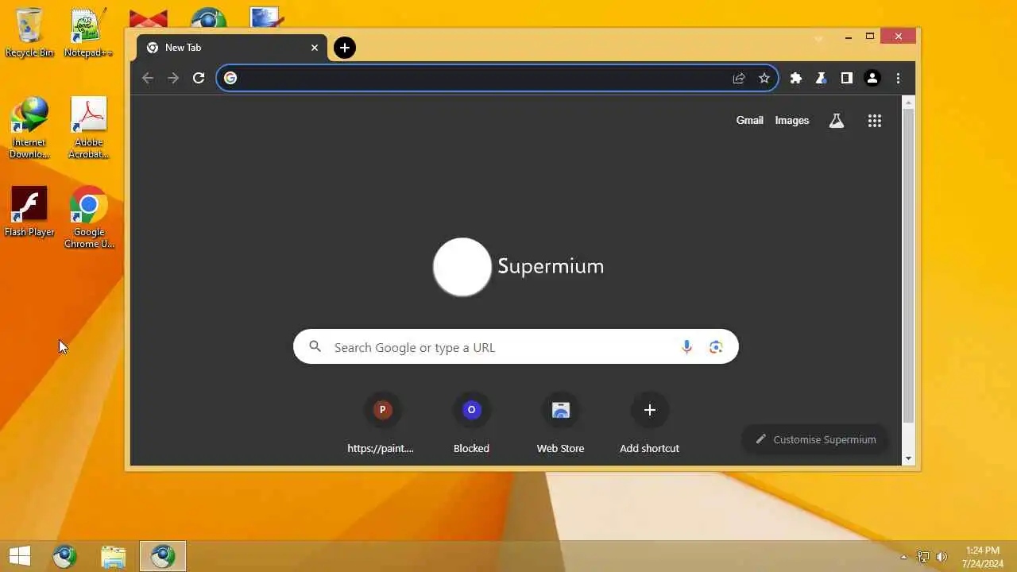The image size is (1017, 572).
Task: Select the Recycle Bin desktop icon
Action: point(29,33)
